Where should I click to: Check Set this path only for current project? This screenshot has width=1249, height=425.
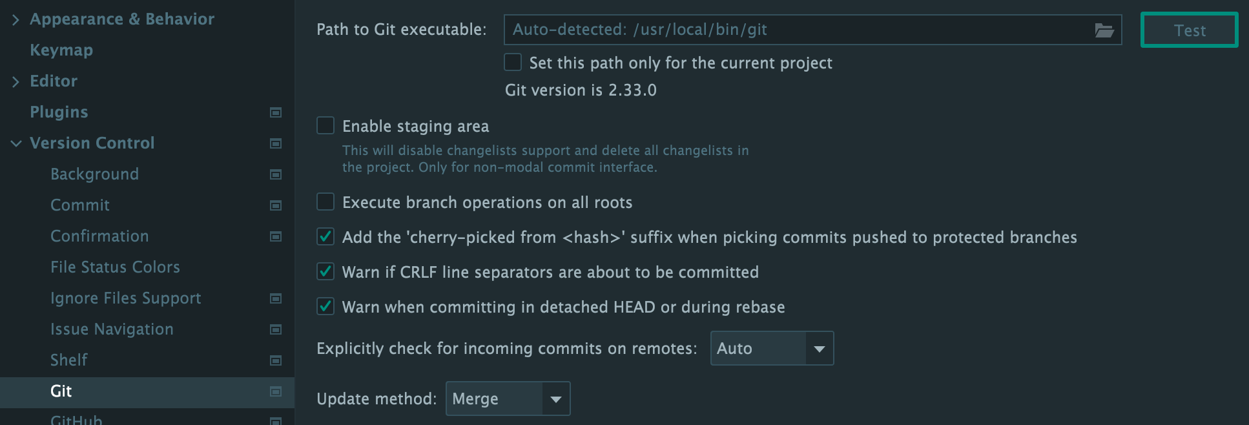[x=513, y=63]
